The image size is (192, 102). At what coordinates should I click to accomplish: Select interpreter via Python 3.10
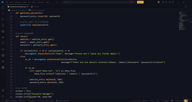(x=179, y=101)
